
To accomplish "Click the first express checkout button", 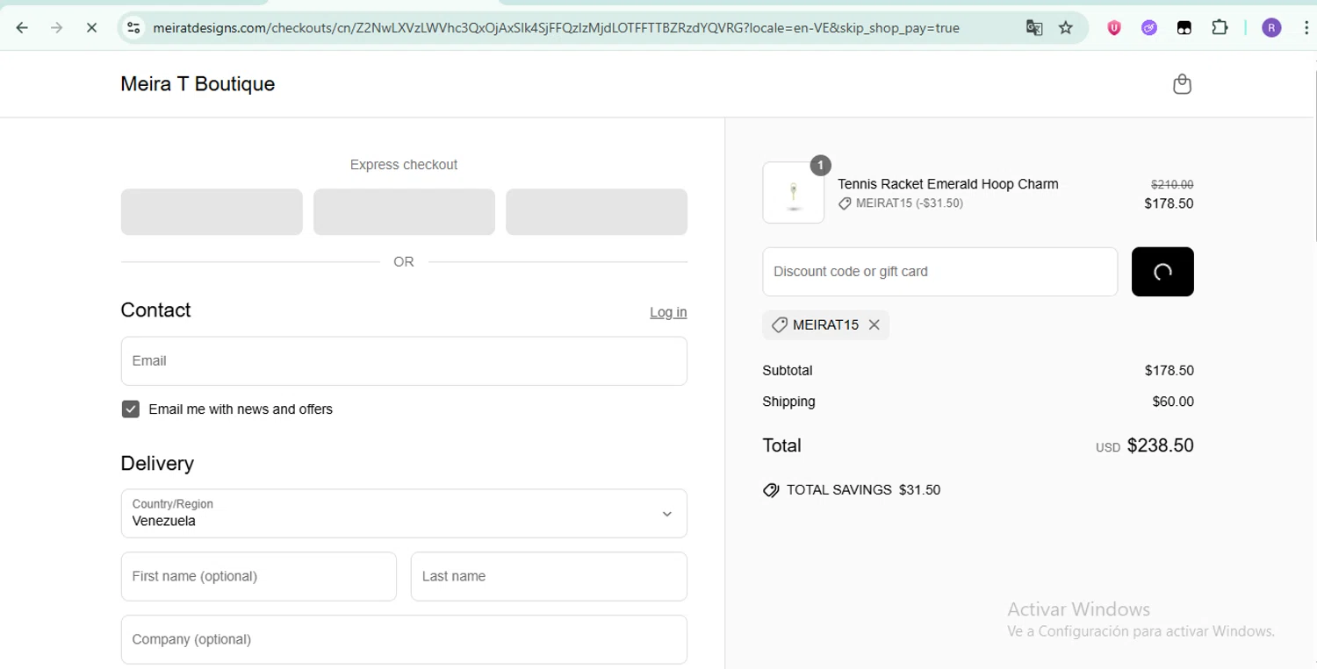I will 212,212.
